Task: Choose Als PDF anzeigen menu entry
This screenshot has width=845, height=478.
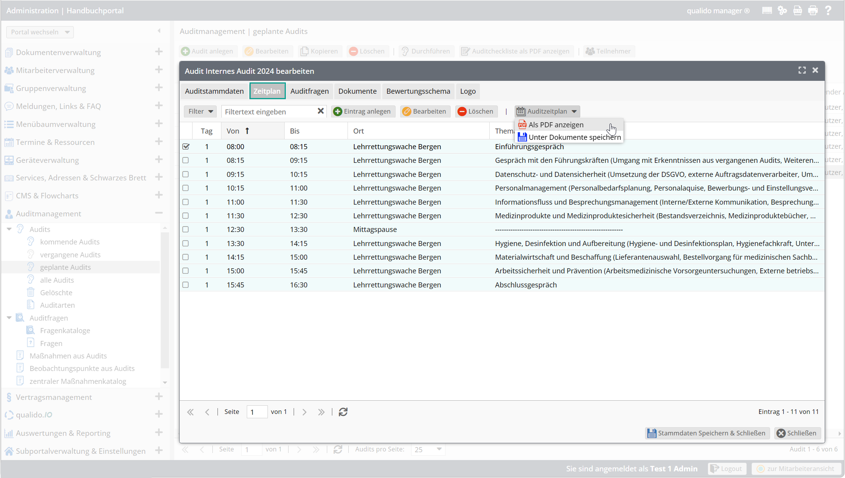Action: 556,125
